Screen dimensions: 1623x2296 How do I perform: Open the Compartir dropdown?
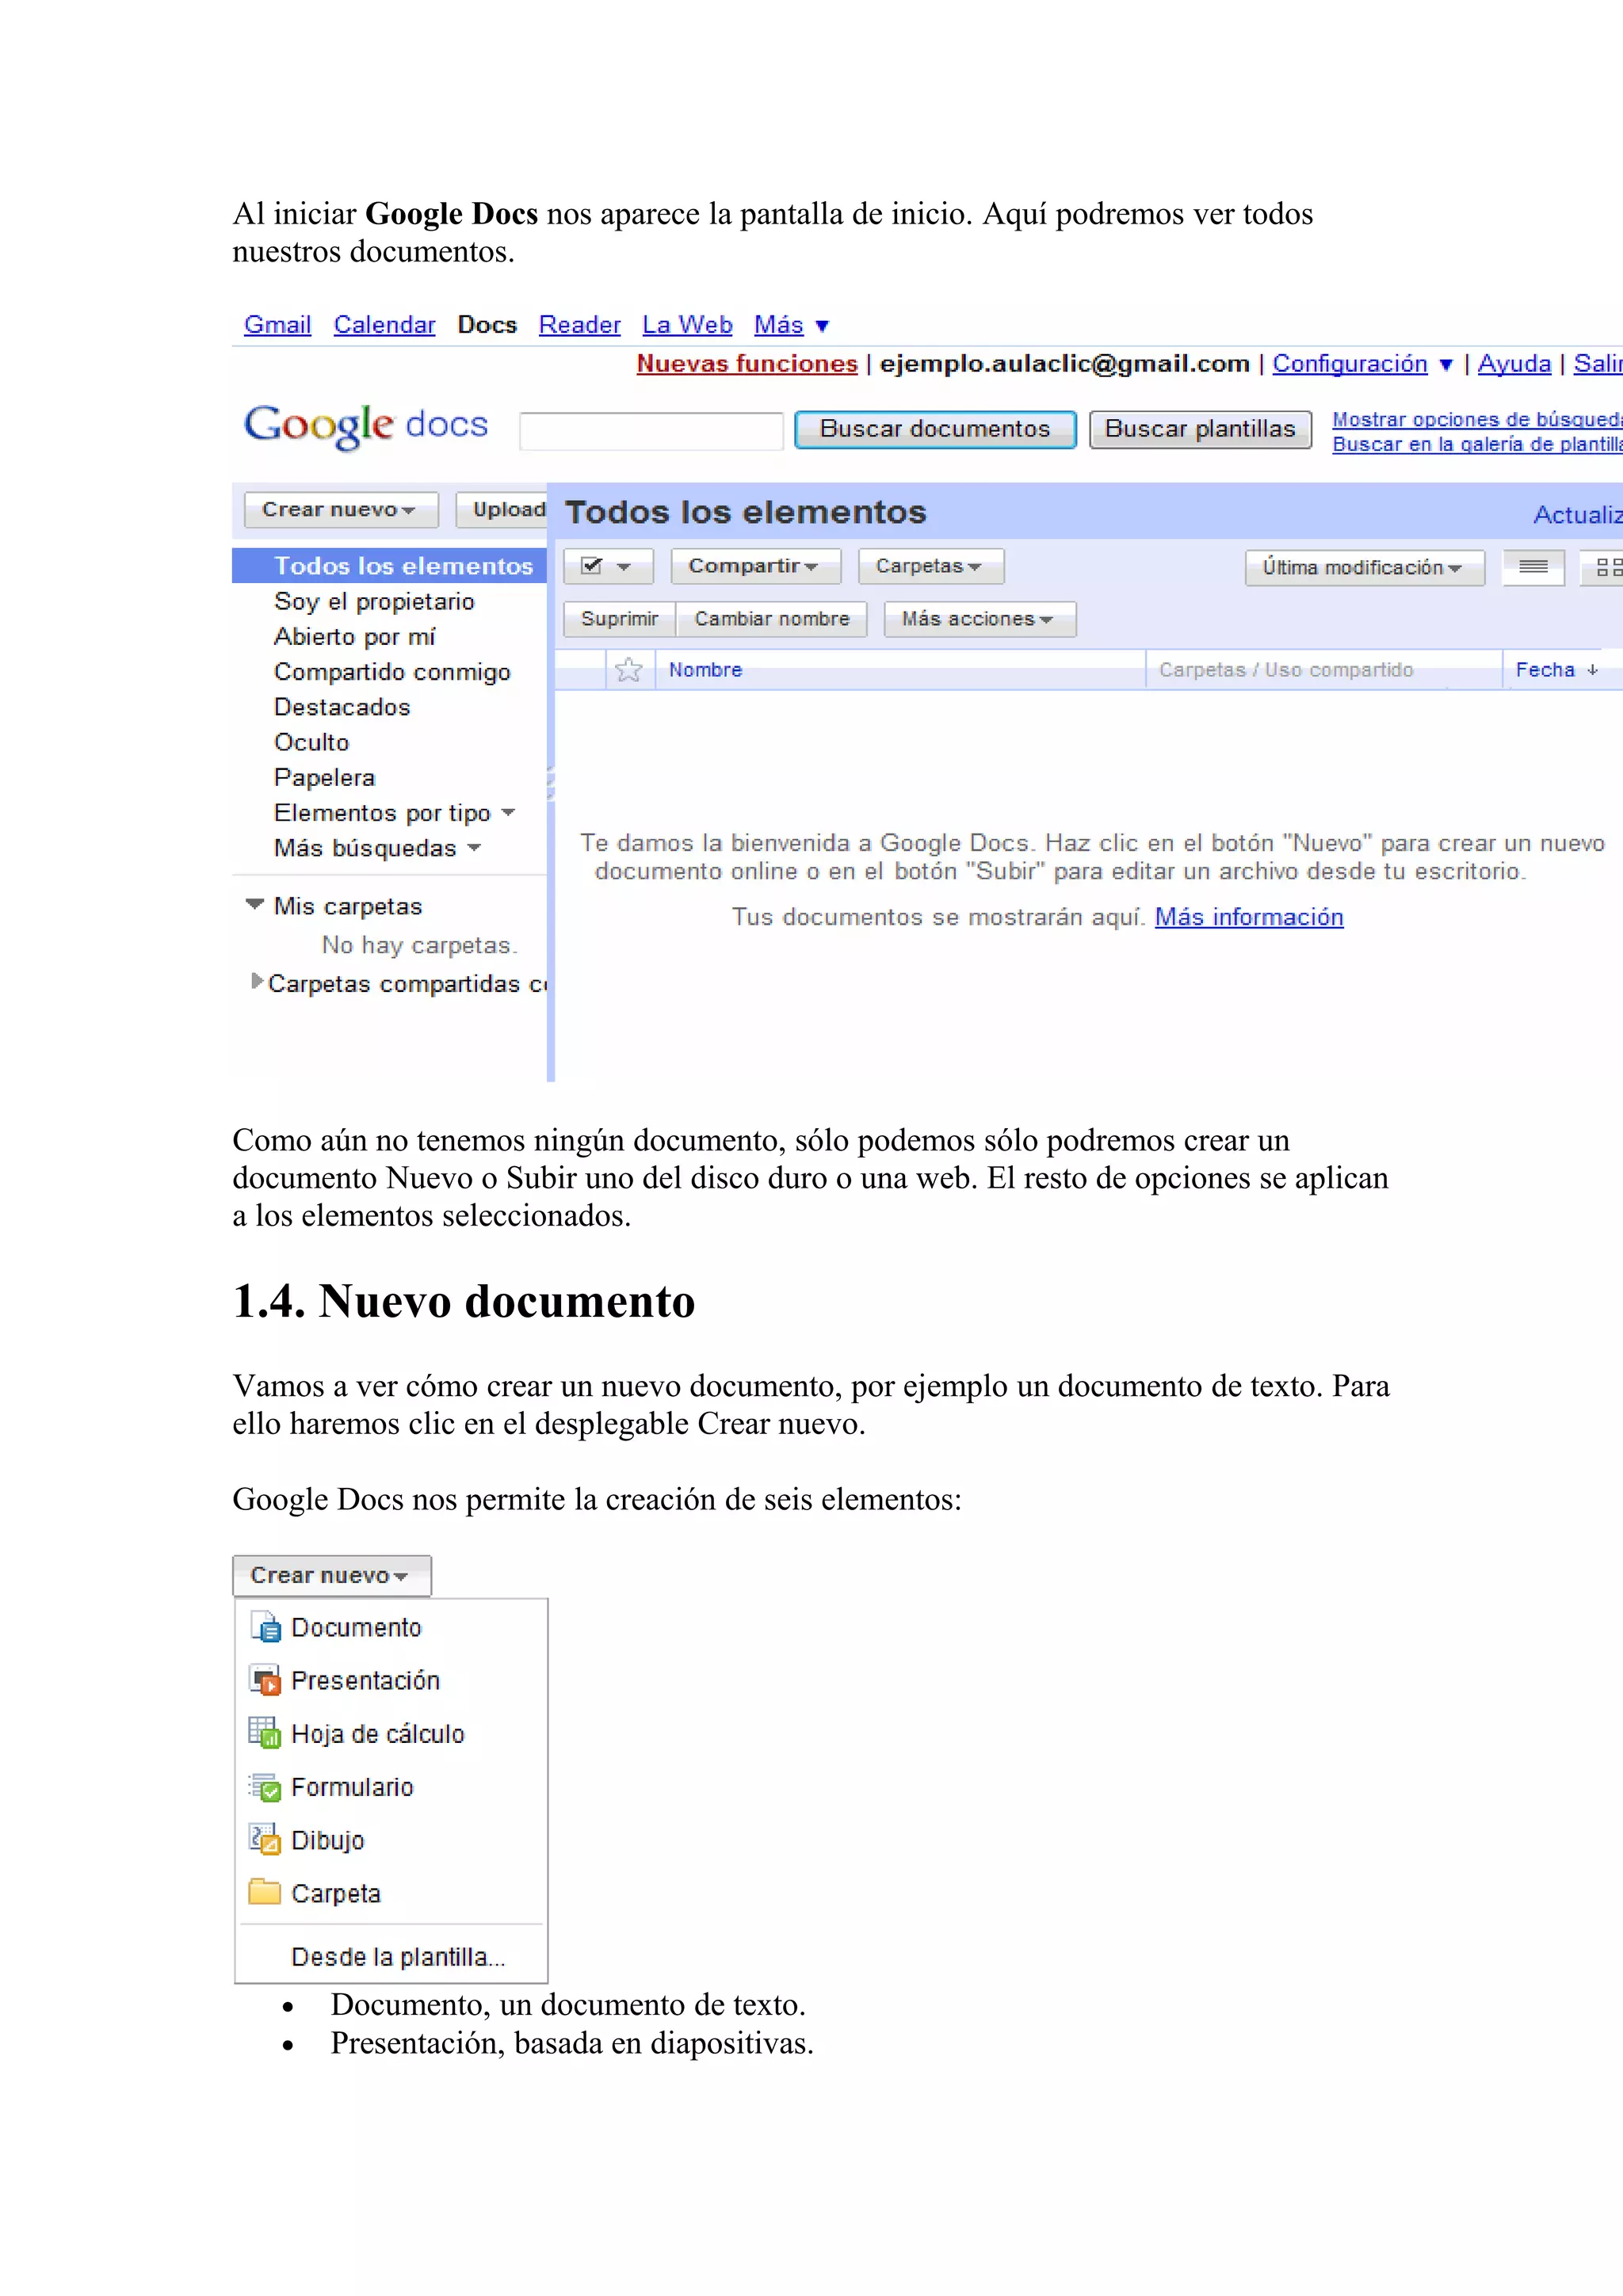pyautogui.click(x=756, y=566)
